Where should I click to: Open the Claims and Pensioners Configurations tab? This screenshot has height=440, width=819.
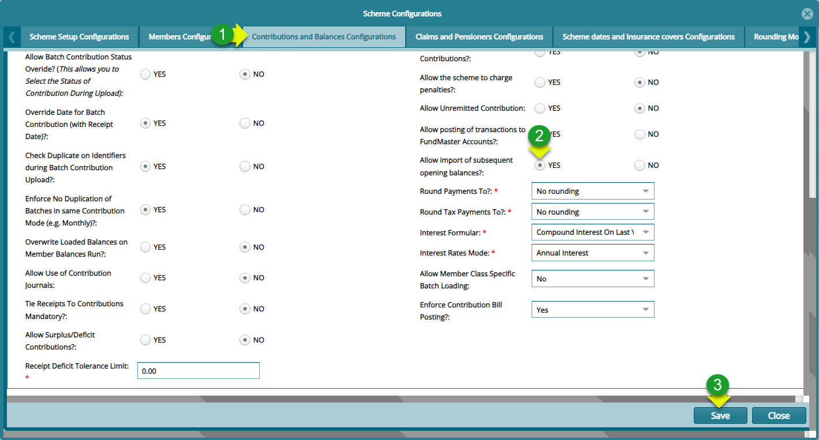point(478,36)
